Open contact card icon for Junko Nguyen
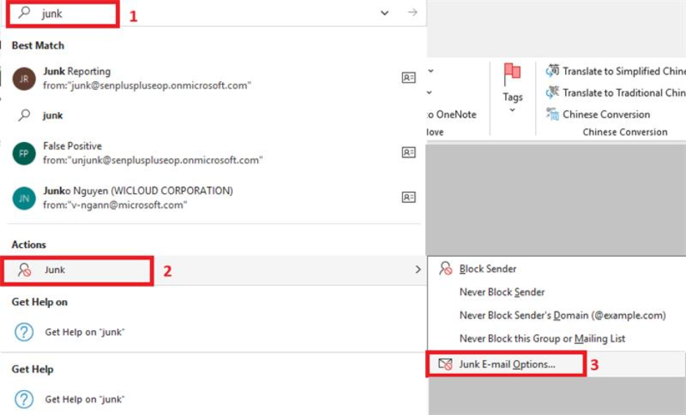Image resolution: width=686 pixels, height=415 pixels. (x=409, y=197)
